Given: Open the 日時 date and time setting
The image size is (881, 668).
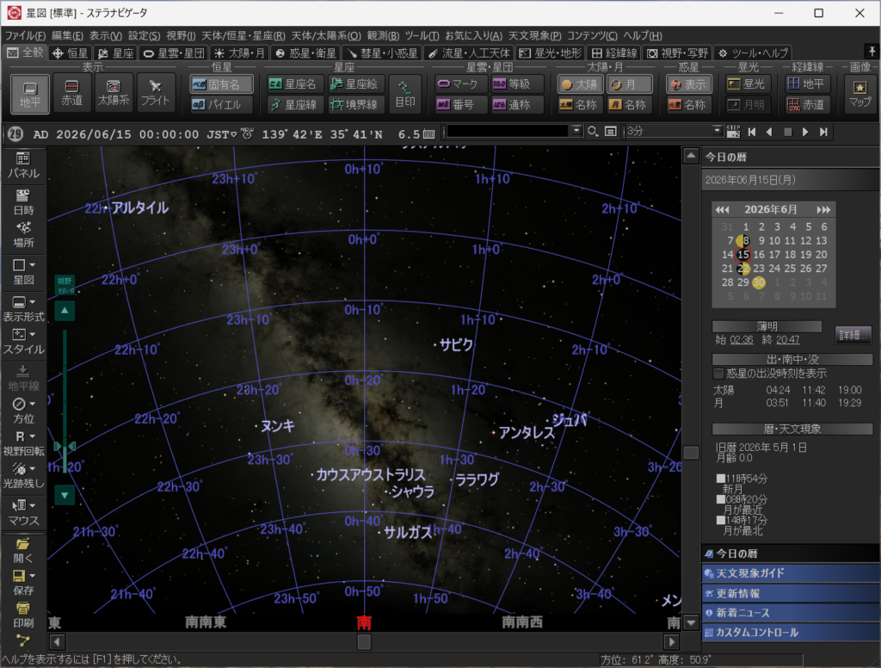Looking at the screenshot, I should tap(23, 201).
